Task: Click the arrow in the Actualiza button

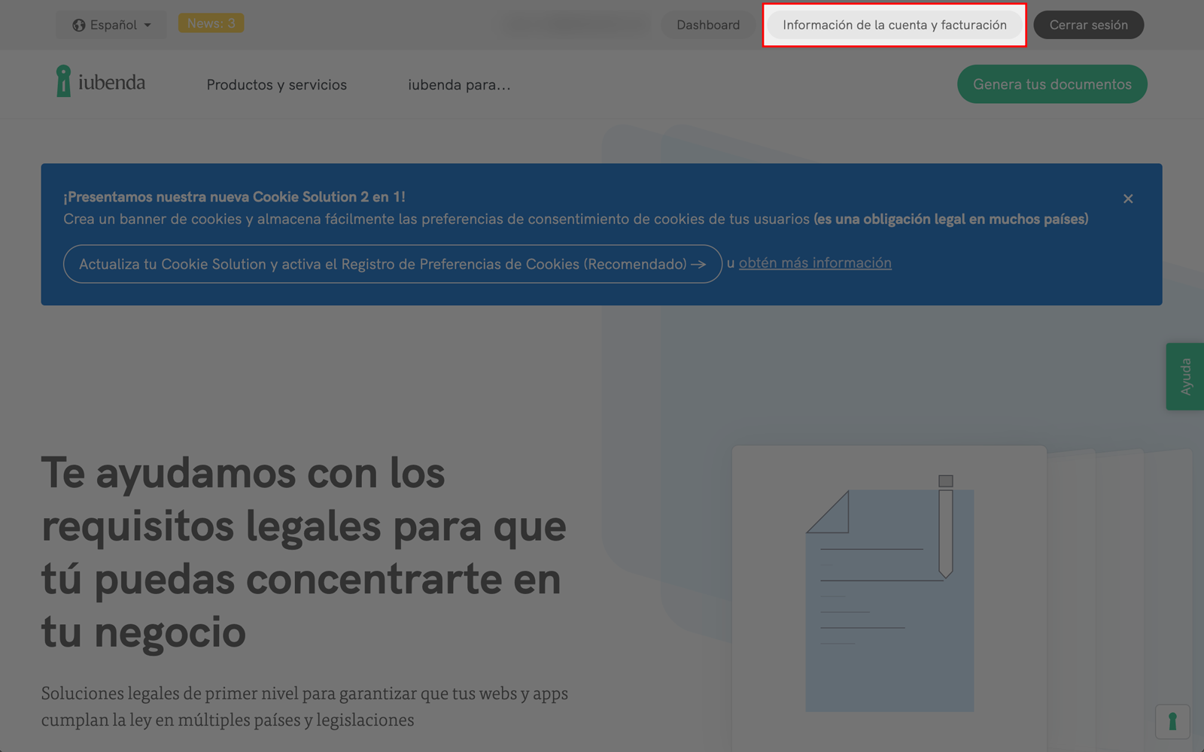Action: [x=698, y=264]
